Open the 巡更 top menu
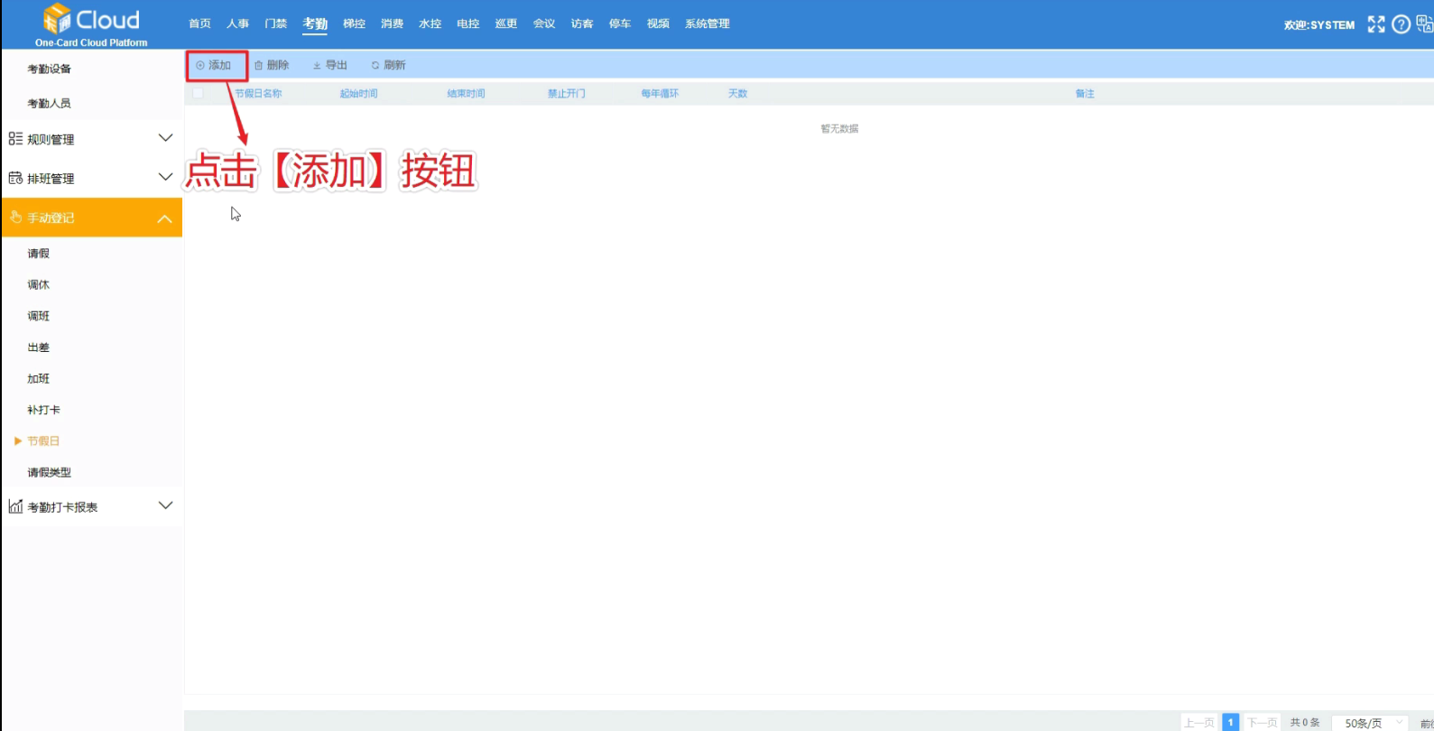 click(505, 23)
